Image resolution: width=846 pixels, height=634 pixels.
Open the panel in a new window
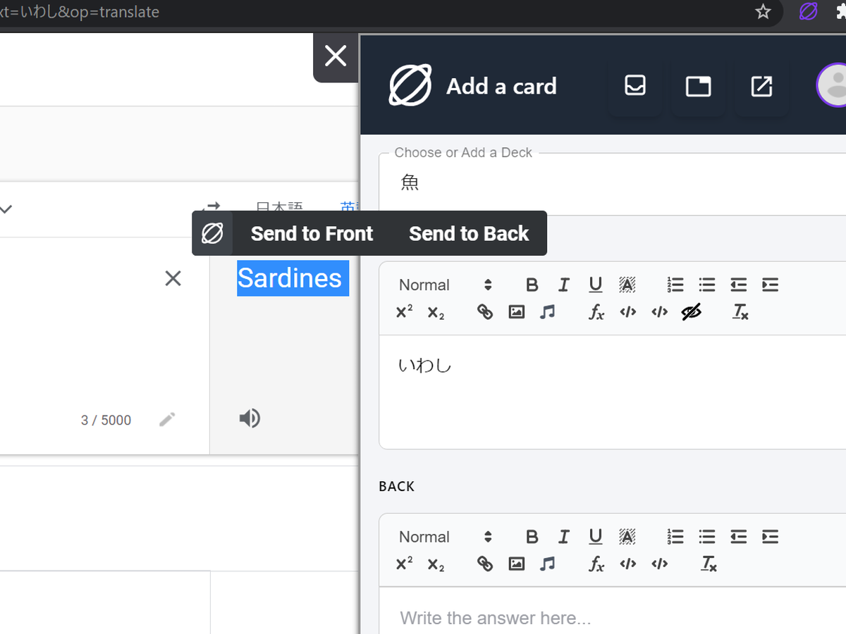tap(761, 86)
